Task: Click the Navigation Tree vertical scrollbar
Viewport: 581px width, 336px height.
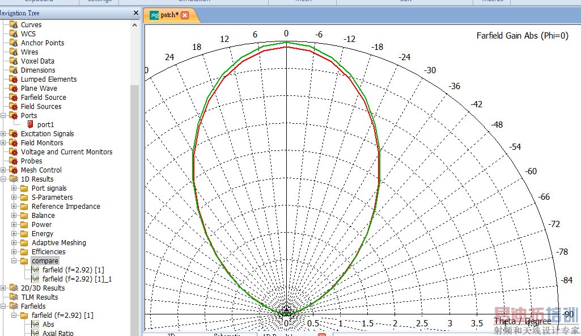Action: click(134, 178)
